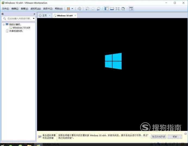
Task: Switch to Unity mode icon
Action: pyautogui.click(x=123, y=9)
